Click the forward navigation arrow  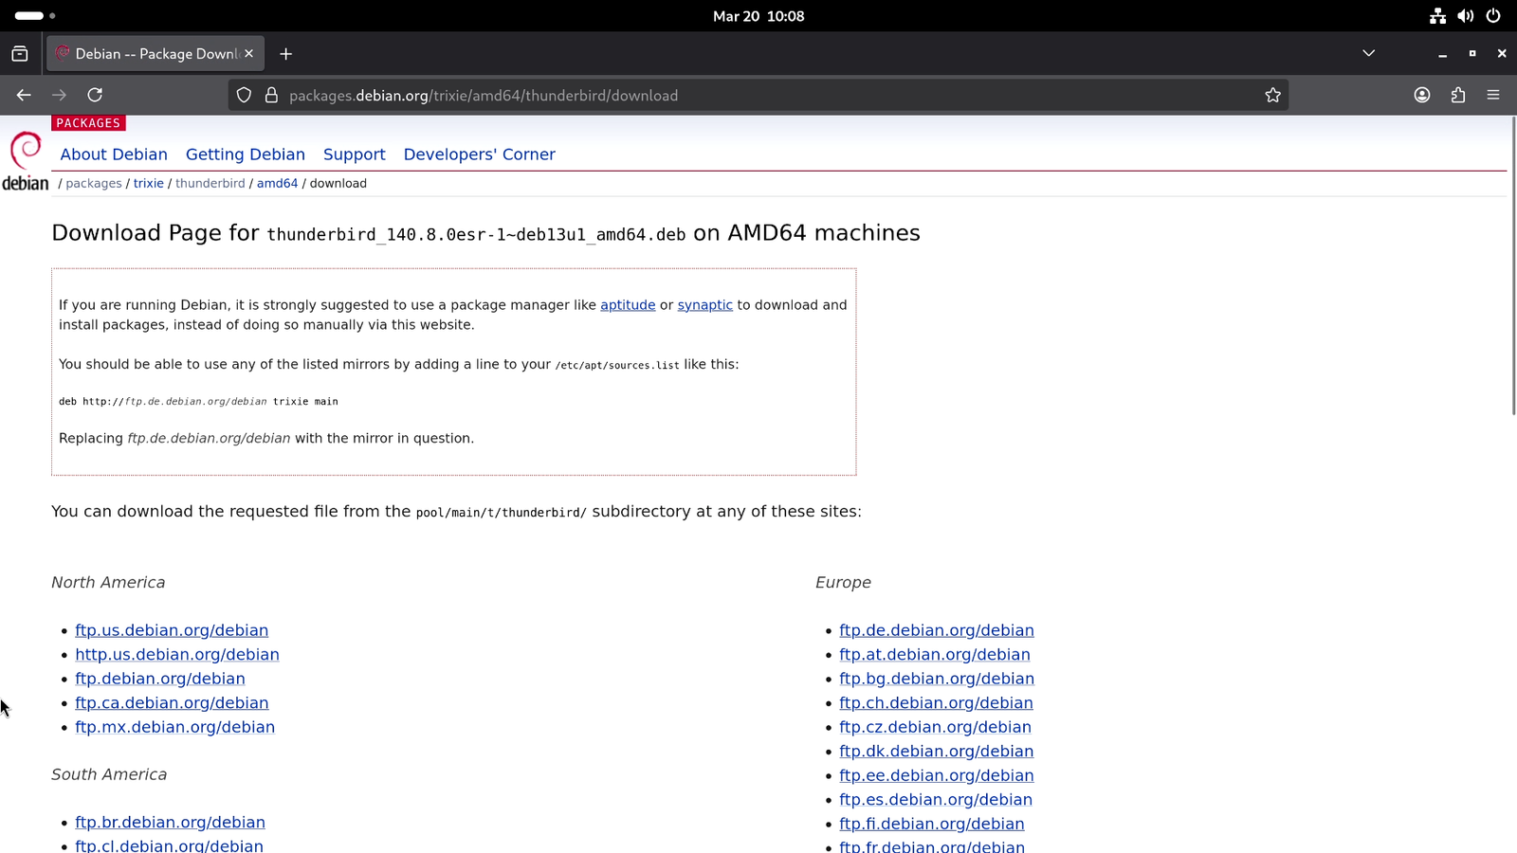pos(59,95)
